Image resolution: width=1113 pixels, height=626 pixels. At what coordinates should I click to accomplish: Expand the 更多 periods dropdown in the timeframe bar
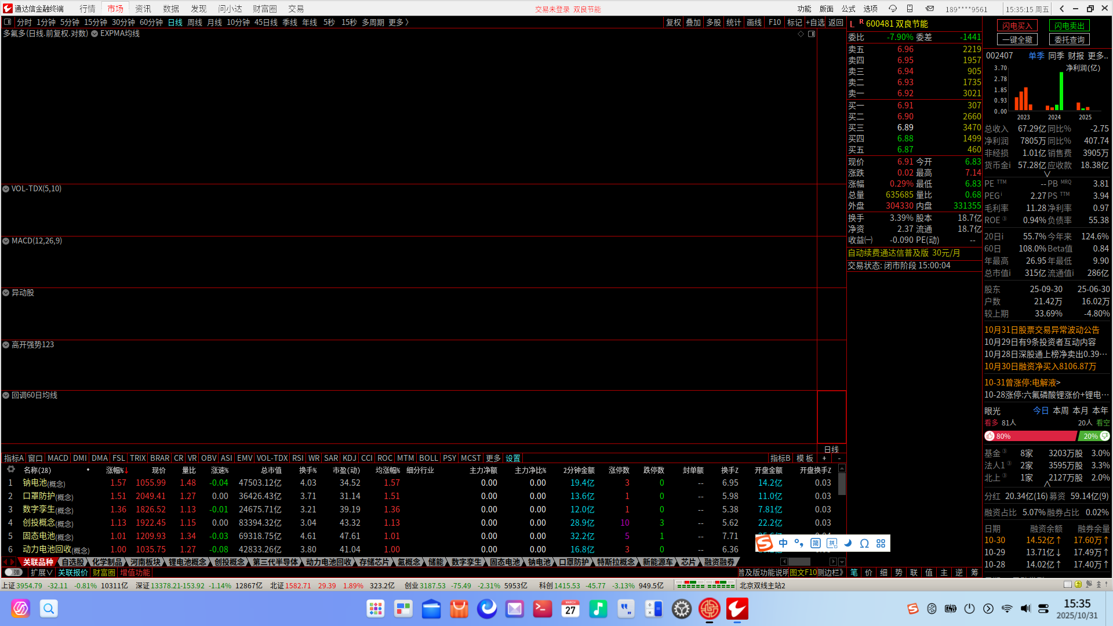coord(399,23)
